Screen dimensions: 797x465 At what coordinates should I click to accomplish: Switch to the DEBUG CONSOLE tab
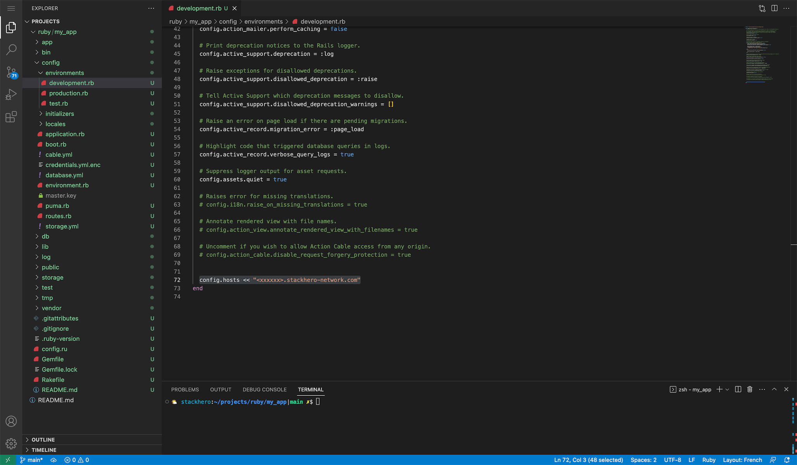(264, 389)
